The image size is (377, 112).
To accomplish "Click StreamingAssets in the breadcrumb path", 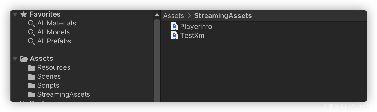I will (x=223, y=16).
